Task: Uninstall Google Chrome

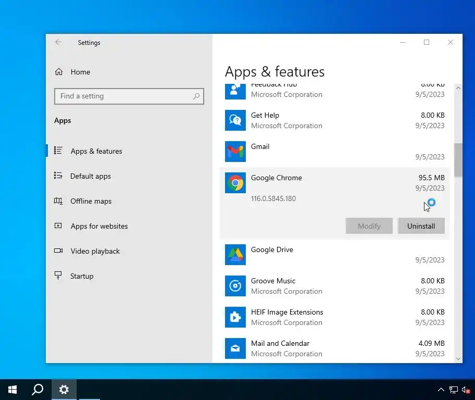Action: (421, 226)
